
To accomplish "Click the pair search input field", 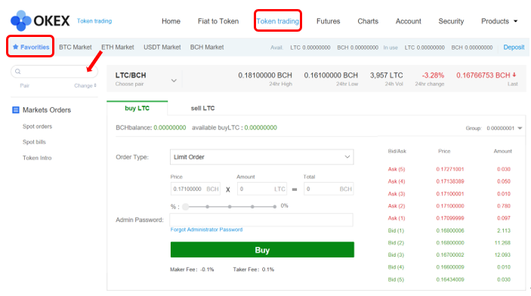I will click(x=54, y=72).
